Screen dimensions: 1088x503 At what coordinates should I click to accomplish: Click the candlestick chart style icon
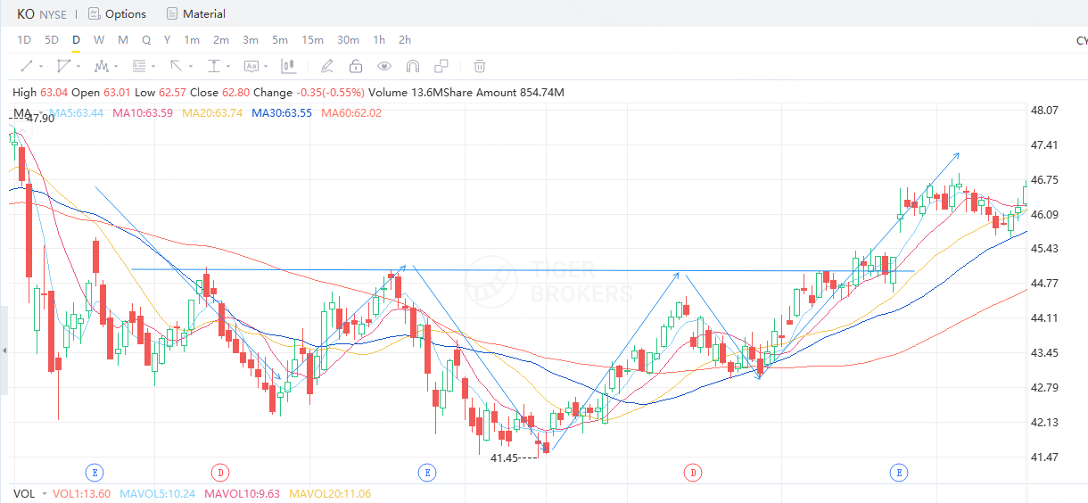pos(288,66)
